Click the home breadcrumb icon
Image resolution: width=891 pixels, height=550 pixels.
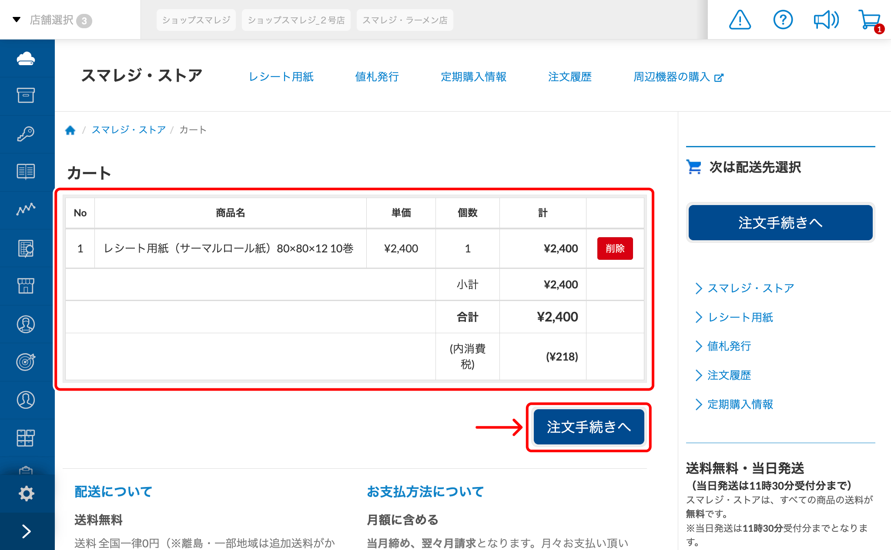coord(70,130)
